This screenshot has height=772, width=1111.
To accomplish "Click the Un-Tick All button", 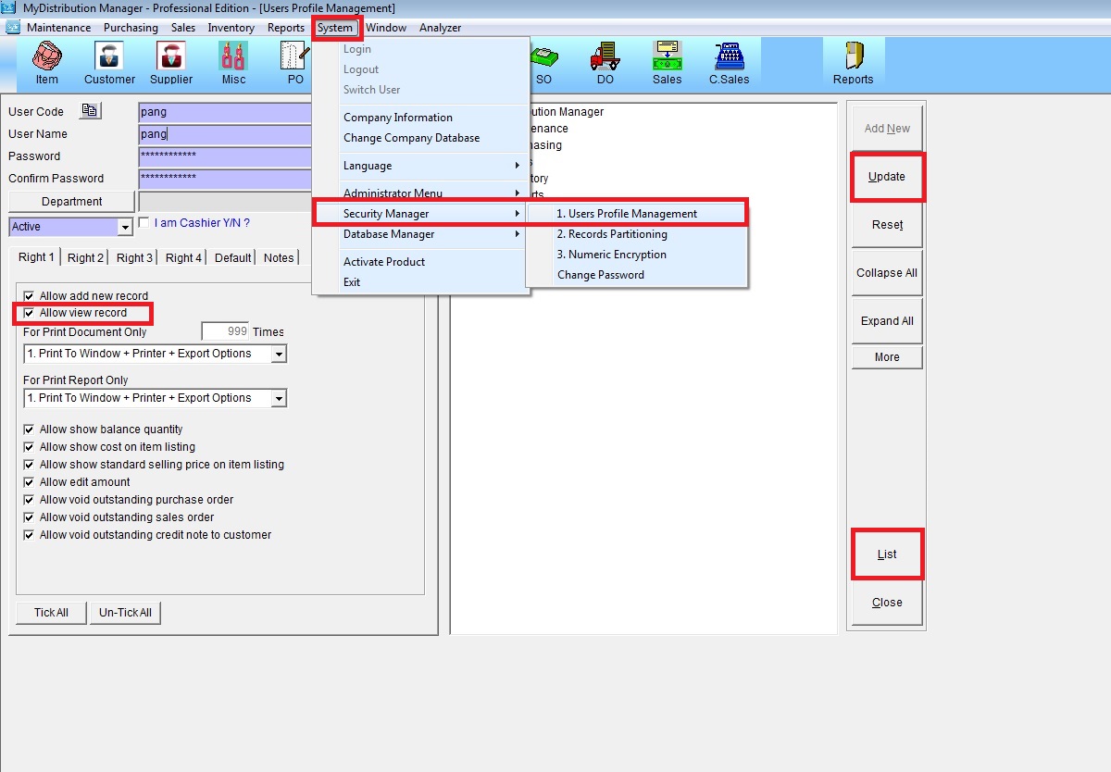I will click(125, 613).
